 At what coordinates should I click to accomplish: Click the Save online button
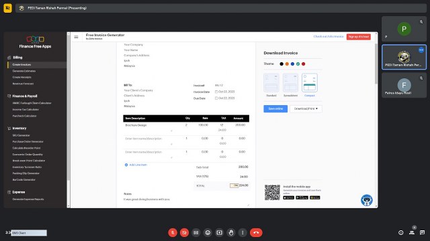[275, 108]
